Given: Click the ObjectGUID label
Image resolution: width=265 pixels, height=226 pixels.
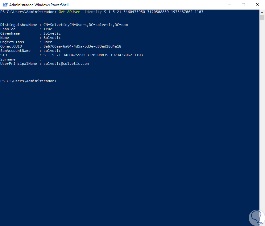Looking at the screenshot, I should pyautogui.click(x=11, y=46).
